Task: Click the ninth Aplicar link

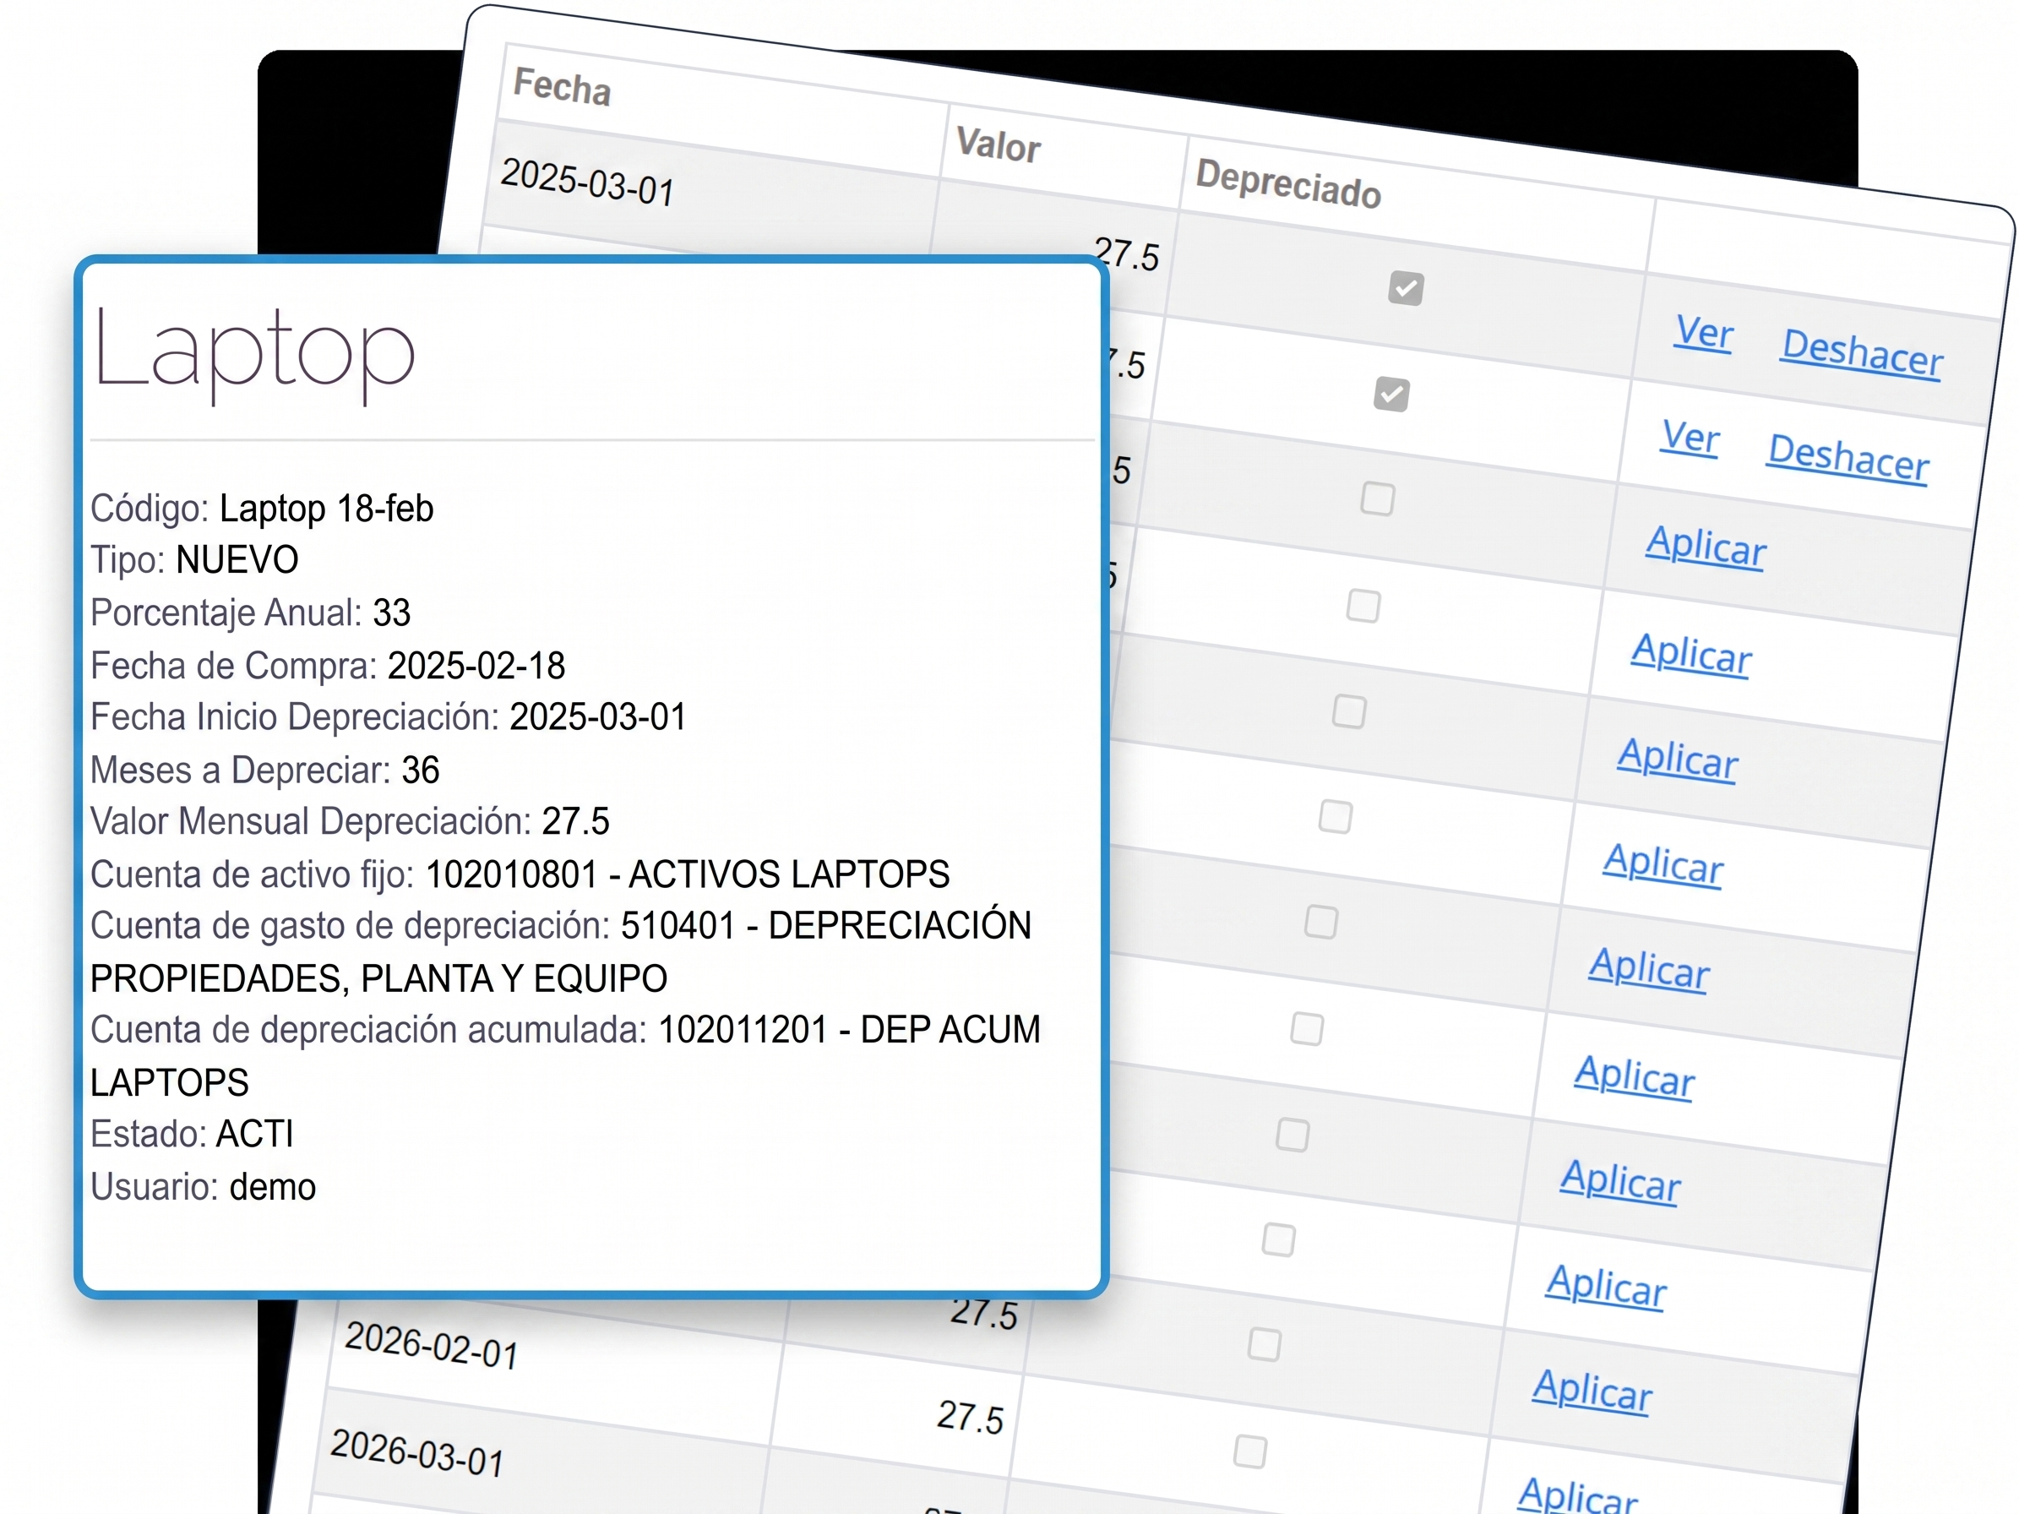Action: pos(1592,1391)
